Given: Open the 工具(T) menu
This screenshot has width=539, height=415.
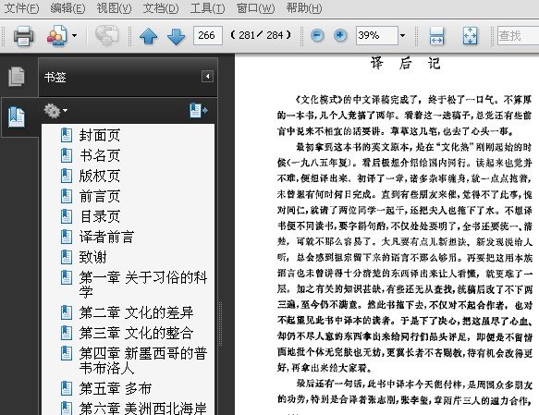Looking at the screenshot, I should pos(207,7).
